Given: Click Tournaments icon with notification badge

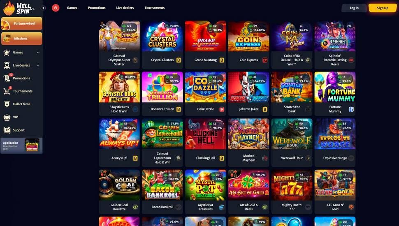Looking at the screenshot, I should 7,91.
